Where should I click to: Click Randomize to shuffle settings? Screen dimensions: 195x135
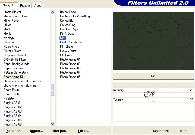pos(160,131)
